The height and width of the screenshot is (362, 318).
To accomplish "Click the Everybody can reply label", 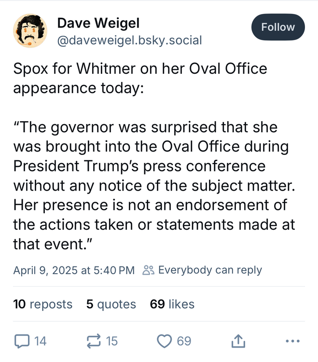I will [x=210, y=270].
